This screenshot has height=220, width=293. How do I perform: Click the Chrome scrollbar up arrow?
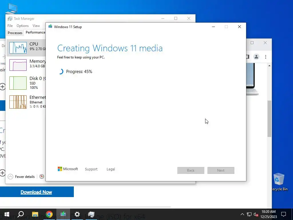269,66
